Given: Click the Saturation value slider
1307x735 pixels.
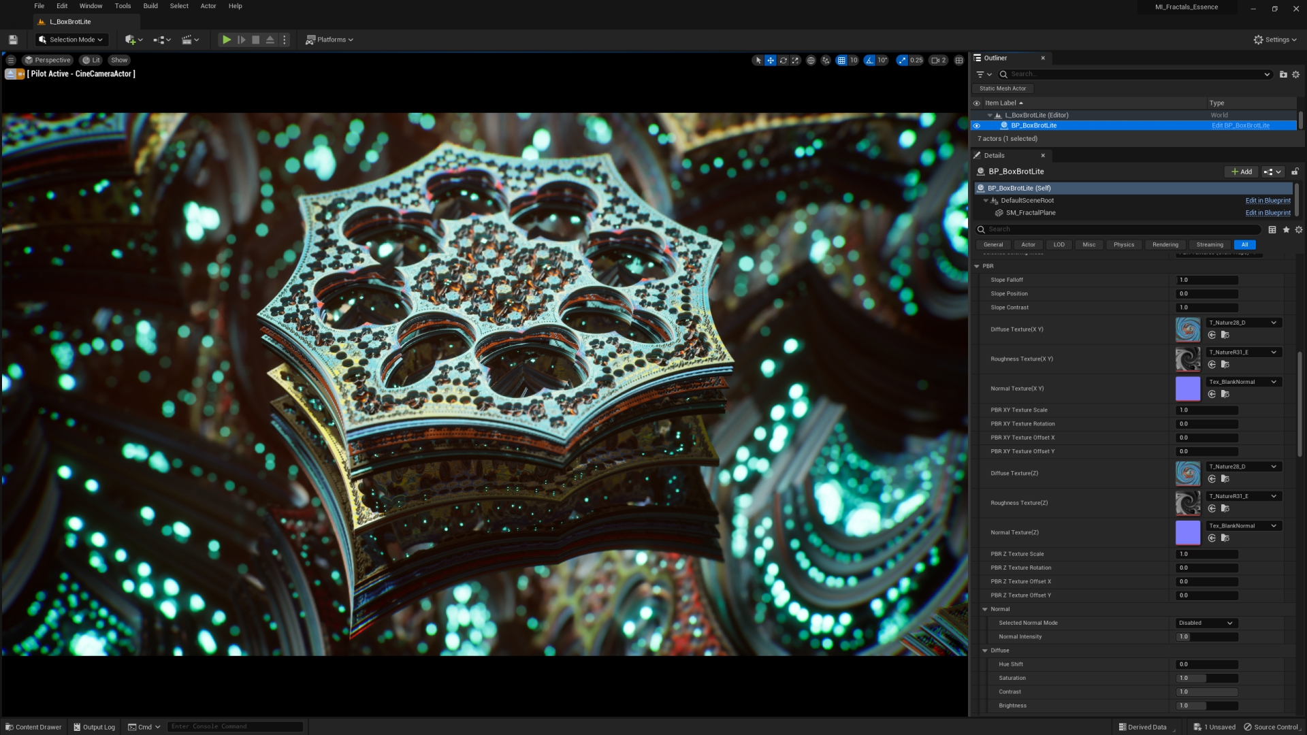Looking at the screenshot, I should [x=1206, y=678].
